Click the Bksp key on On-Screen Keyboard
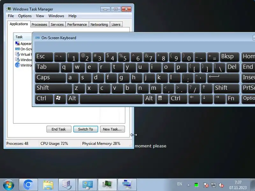 tap(229, 57)
